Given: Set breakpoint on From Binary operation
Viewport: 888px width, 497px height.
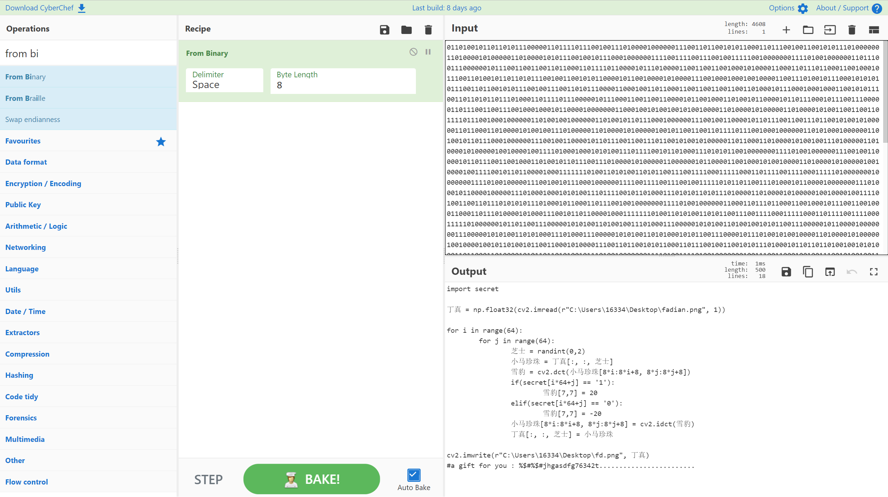Looking at the screenshot, I should point(428,52).
